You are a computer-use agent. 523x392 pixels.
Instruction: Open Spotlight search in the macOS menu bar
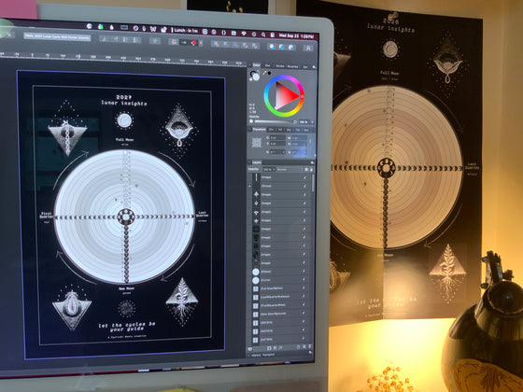pyautogui.click(x=263, y=35)
